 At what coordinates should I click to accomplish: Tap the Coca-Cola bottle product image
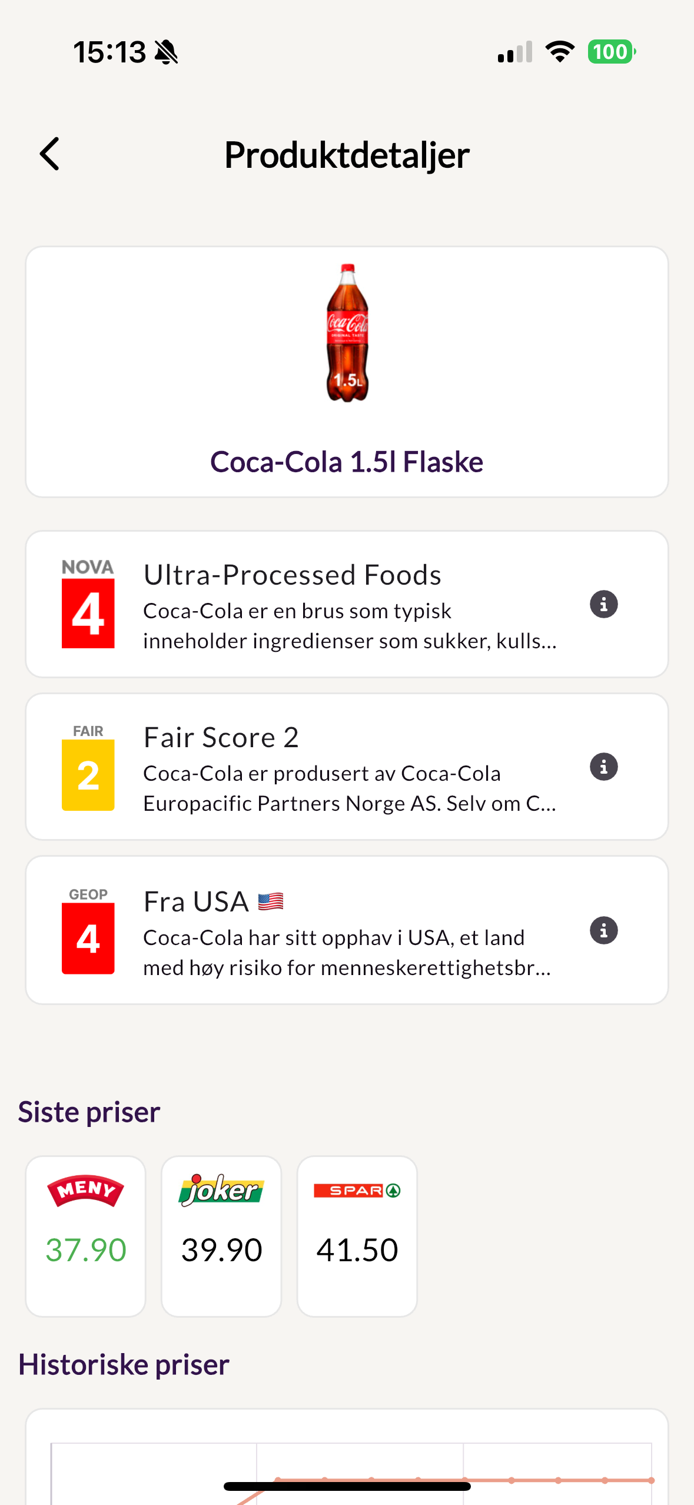click(347, 333)
